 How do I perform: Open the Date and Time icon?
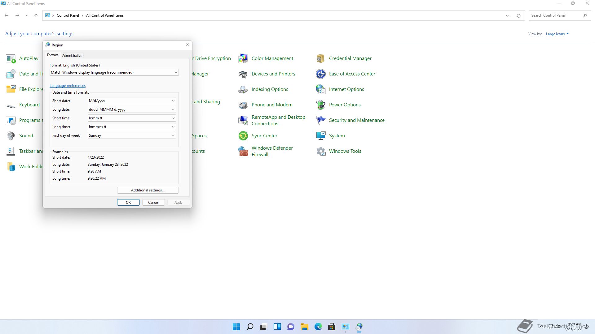point(11,74)
